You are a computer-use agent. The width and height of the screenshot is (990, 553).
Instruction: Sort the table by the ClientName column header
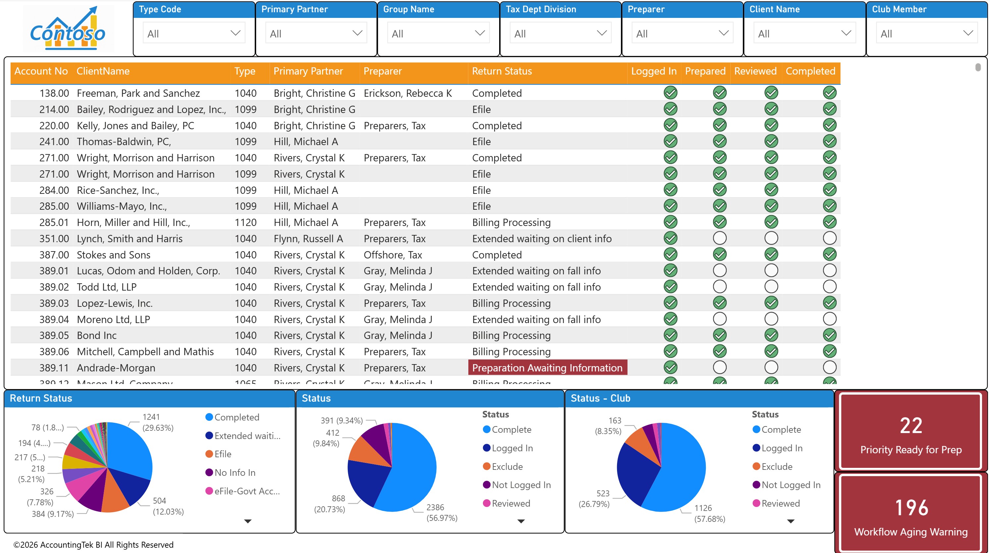[x=103, y=71]
